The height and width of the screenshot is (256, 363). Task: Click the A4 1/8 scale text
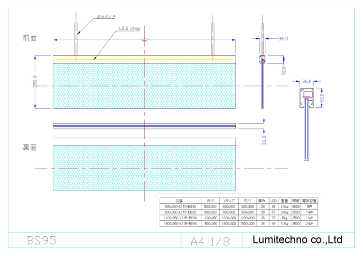[210, 241]
